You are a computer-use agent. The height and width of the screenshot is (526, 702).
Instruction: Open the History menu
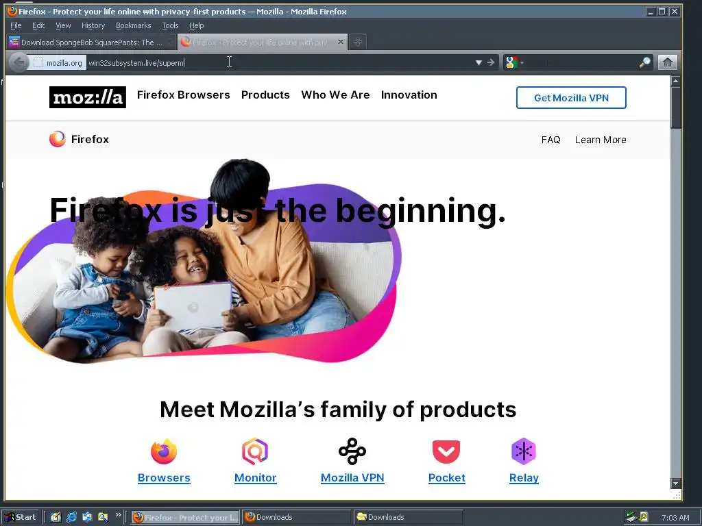point(93,25)
